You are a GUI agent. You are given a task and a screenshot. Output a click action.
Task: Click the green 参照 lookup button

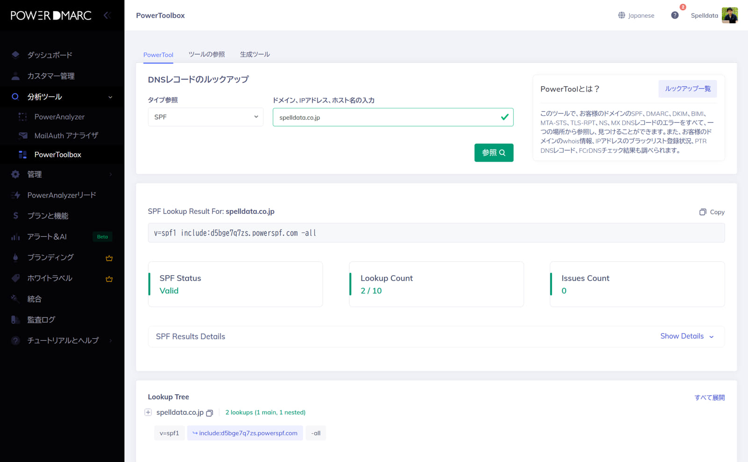(494, 153)
